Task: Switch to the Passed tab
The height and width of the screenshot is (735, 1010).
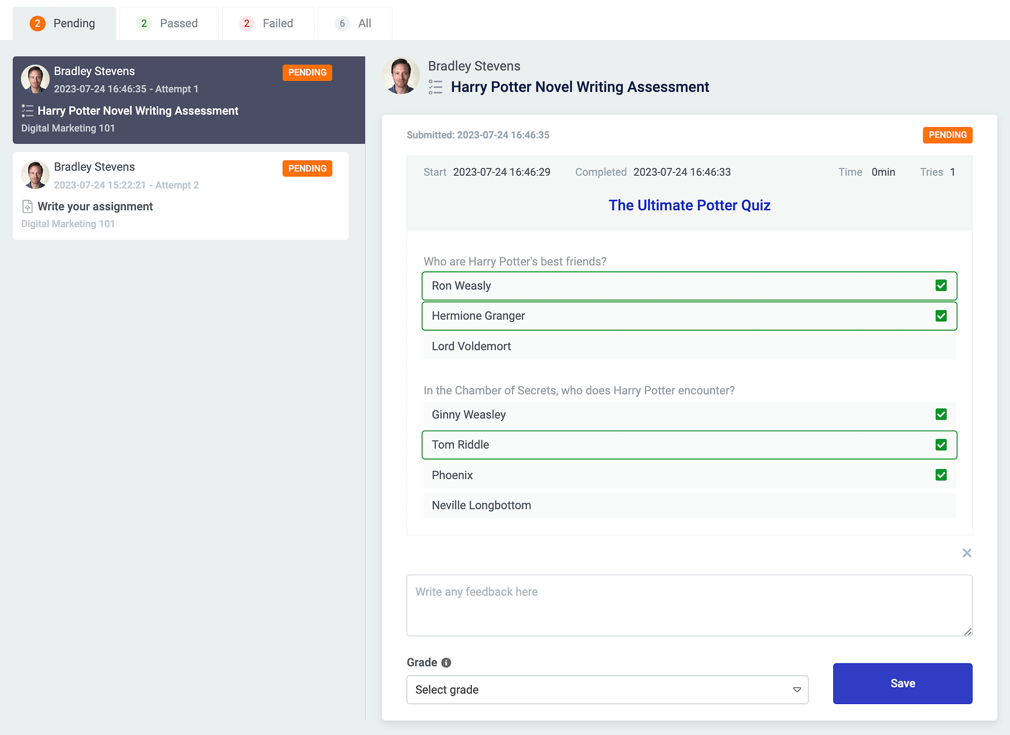Action: tap(169, 23)
